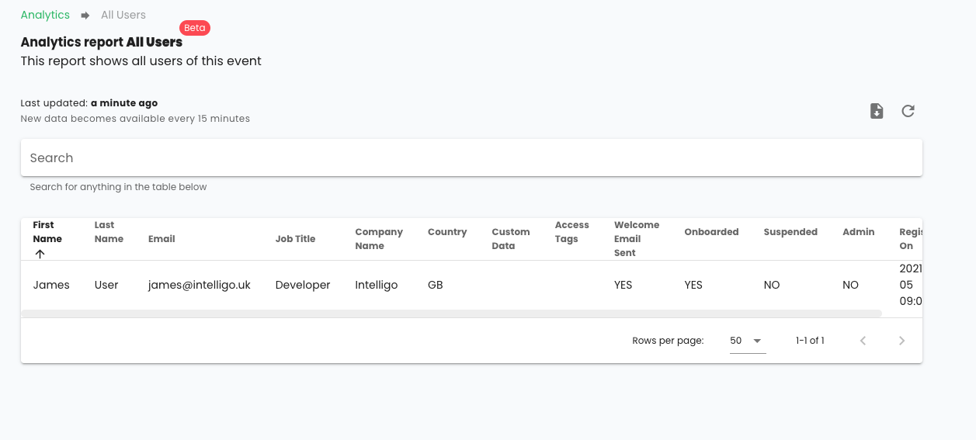Click the download report icon
This screenshot has height=440, width=976.
coord(877,111)
